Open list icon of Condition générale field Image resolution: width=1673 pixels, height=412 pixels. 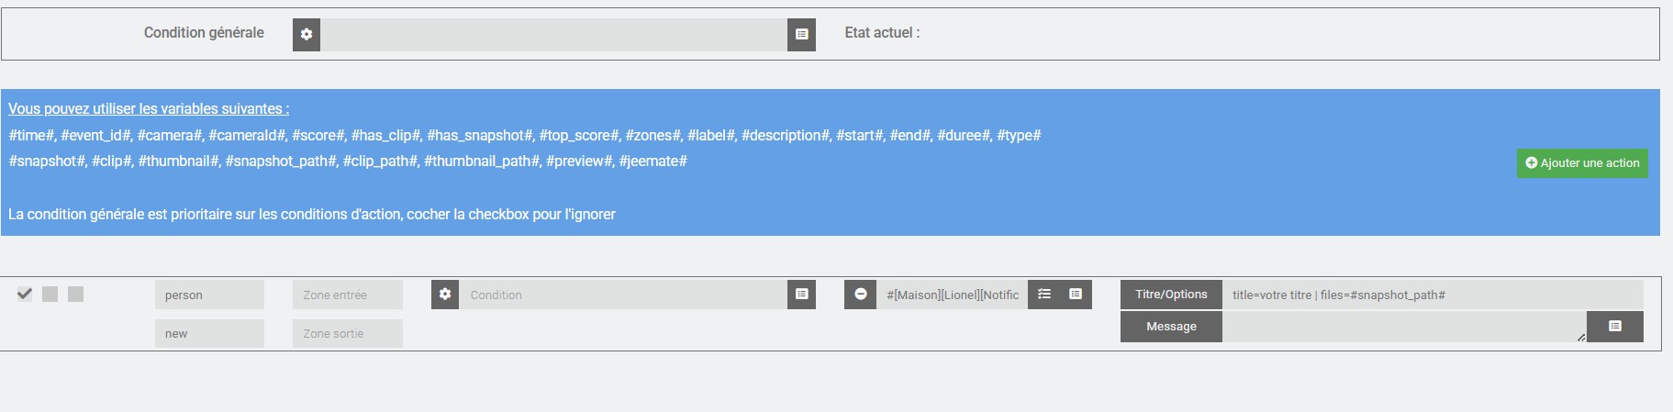pyautogui.click(x=801, y=34)
